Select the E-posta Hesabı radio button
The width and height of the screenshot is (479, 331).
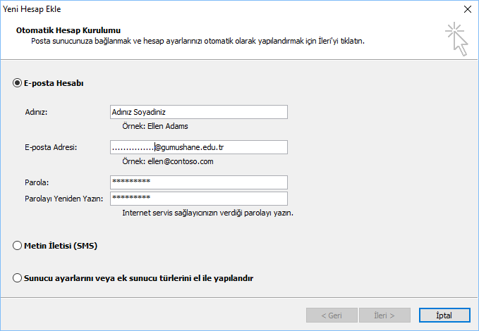(18, 83)
